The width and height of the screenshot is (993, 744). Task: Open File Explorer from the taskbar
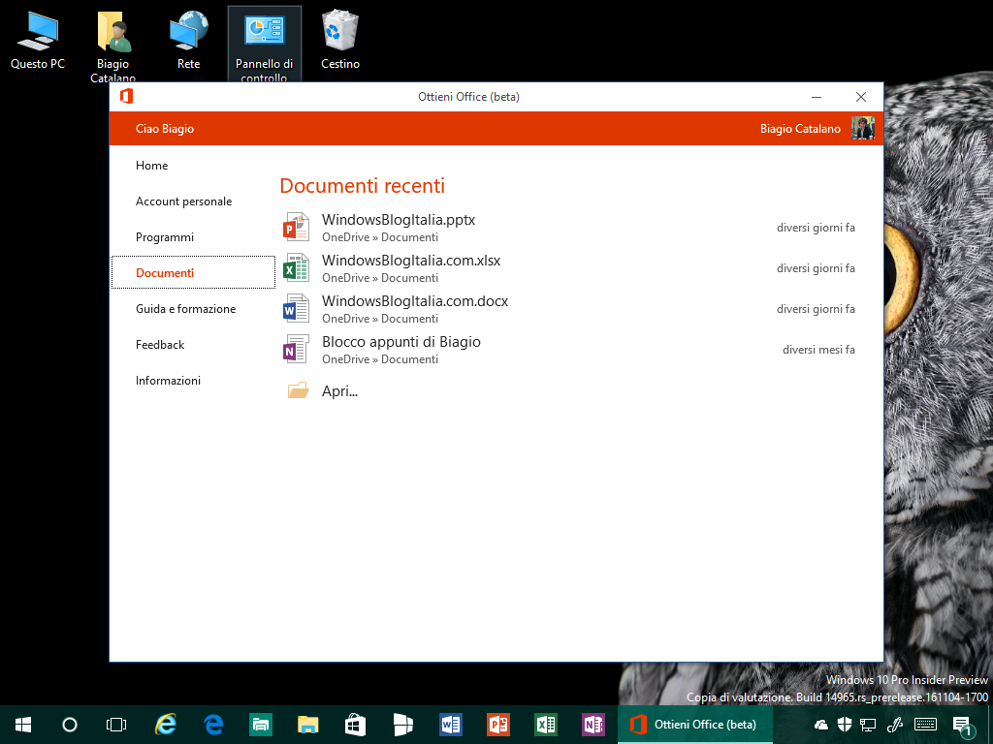[307, 725]
